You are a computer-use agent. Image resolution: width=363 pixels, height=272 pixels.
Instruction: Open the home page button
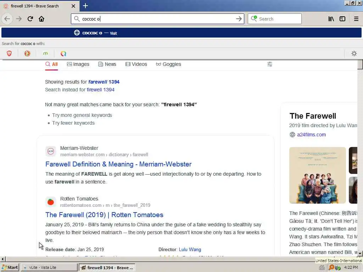click(x=41, y=19)
